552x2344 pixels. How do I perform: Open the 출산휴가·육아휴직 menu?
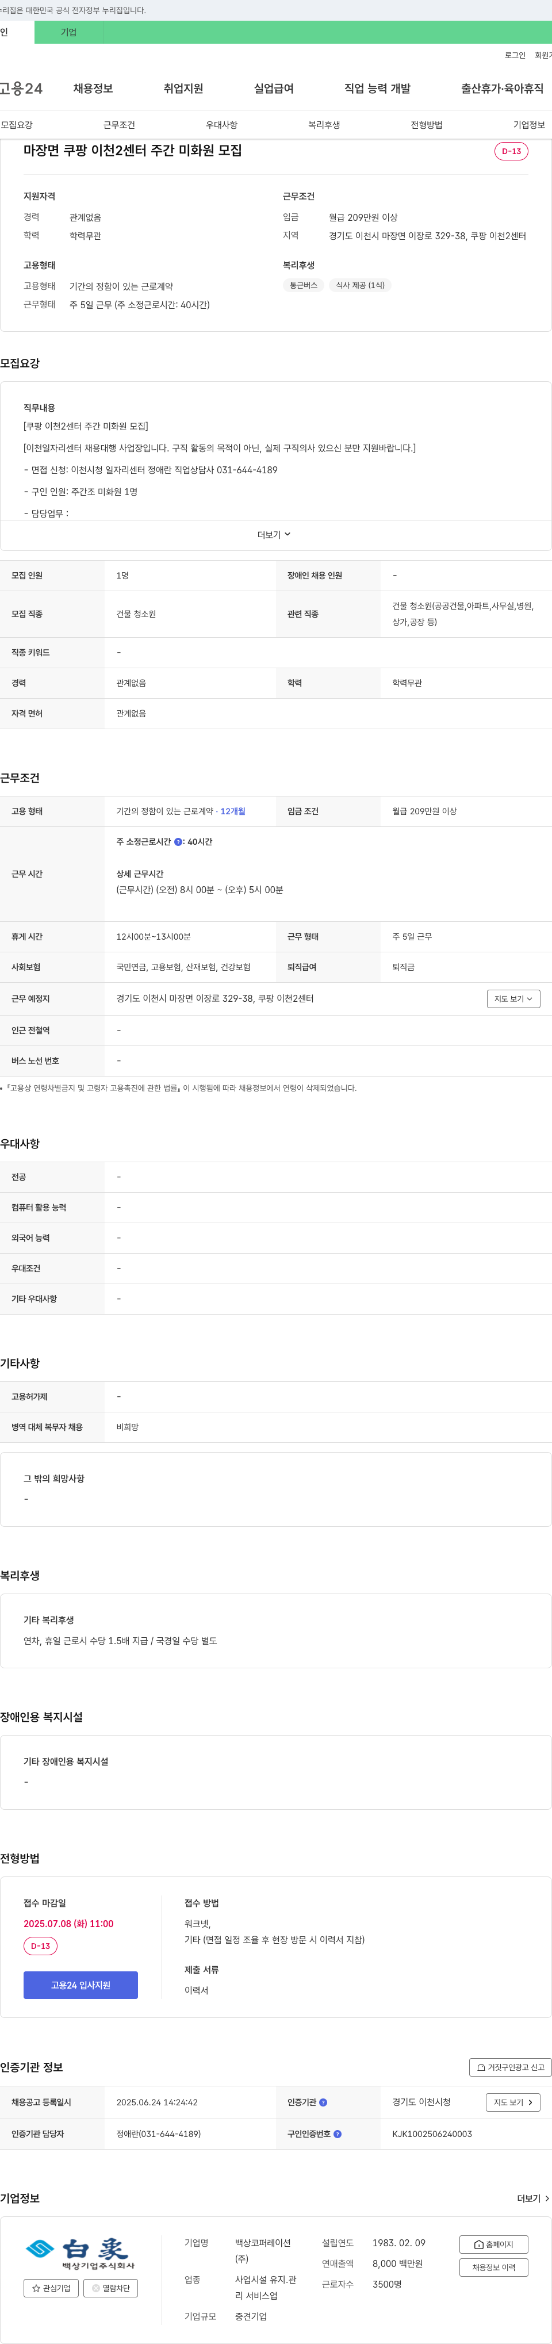(x=502, y=88)
